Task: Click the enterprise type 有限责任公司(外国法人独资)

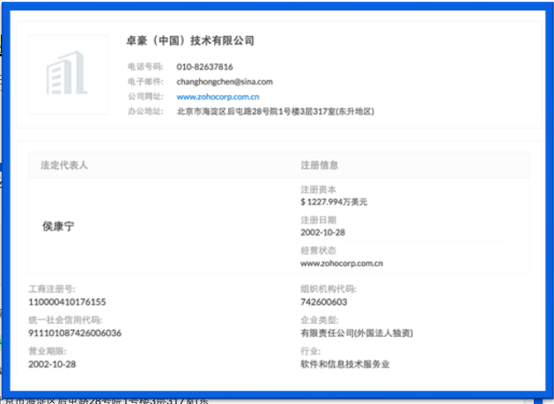Action: point(357,333)
